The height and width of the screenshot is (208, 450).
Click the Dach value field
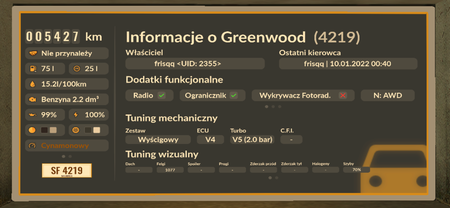point(139,170)
